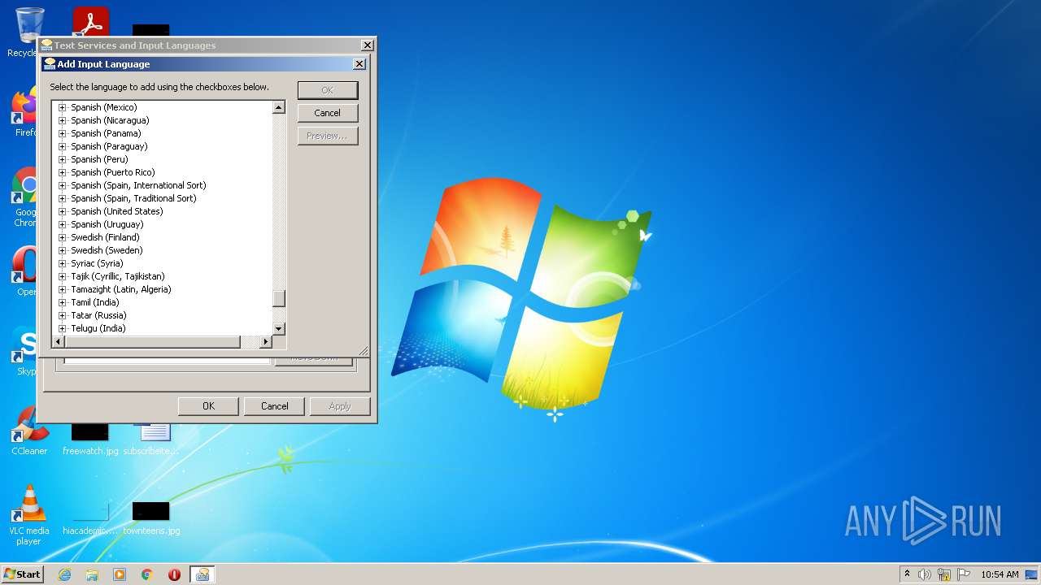
Task: Click the Show desktop button
Action: [1032, 574]
